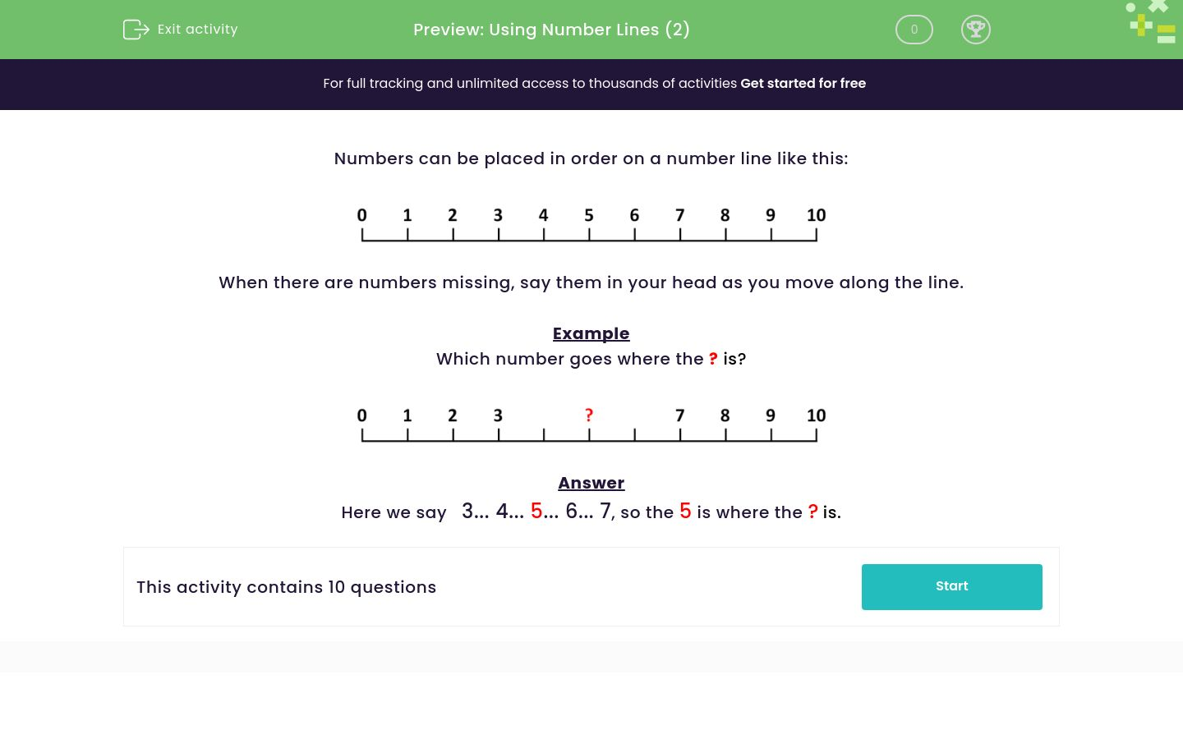This screenshot has height=739, width=1183.
Task: Select the first complete number line image
Action: tap(591, 223)
